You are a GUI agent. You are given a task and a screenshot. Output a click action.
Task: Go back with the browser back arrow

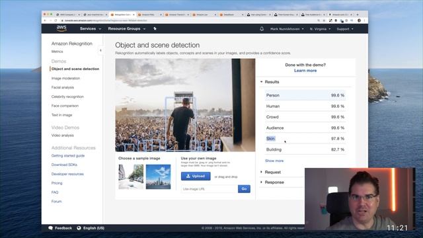click(45, 20)
